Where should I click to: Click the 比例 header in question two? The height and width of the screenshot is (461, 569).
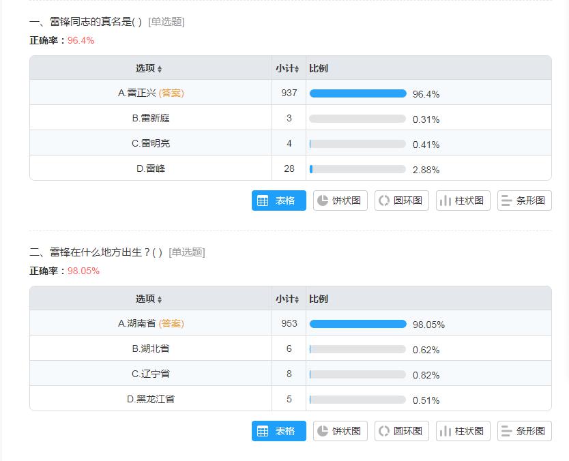tap(319, 299)
